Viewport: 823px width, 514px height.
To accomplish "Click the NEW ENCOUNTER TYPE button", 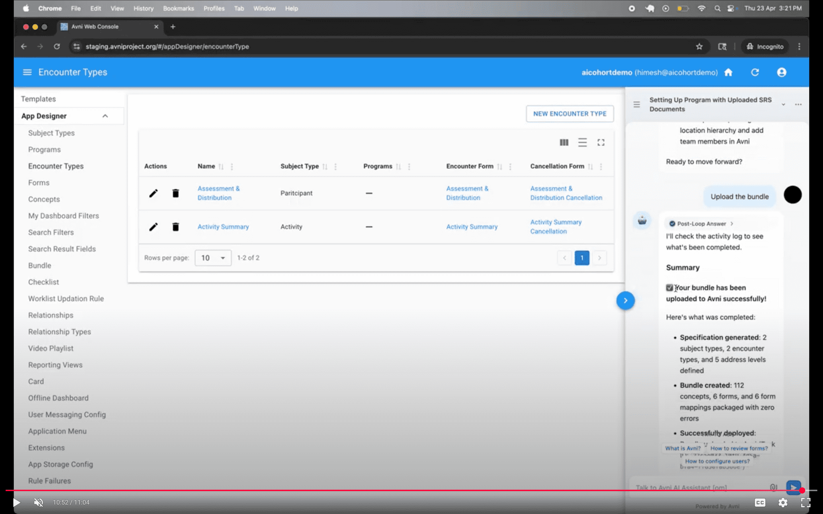I will (569, 114).
